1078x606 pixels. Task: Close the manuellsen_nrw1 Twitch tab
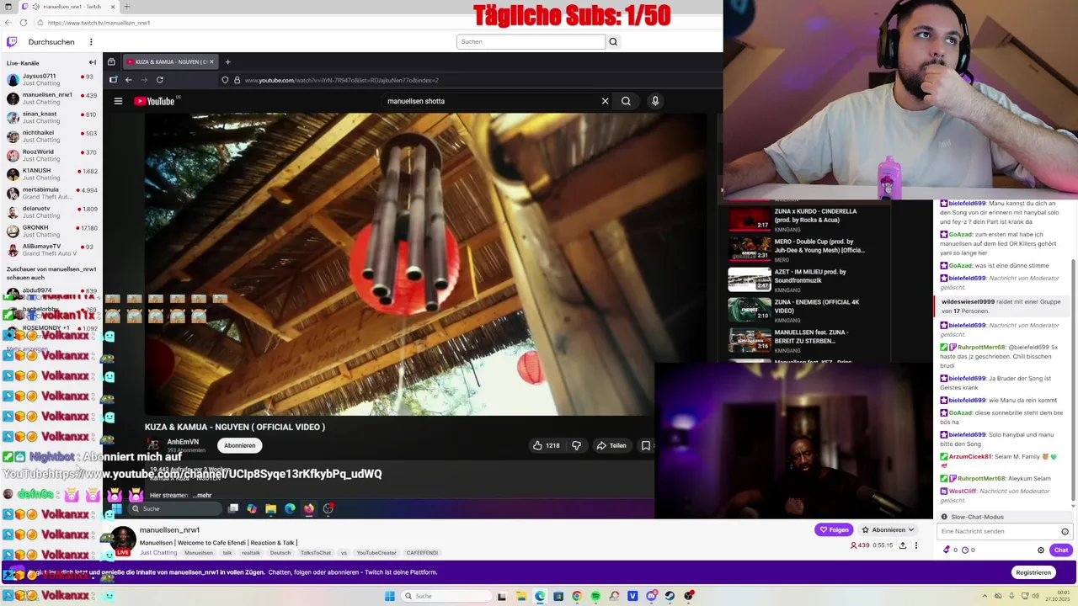click(112, 7)
